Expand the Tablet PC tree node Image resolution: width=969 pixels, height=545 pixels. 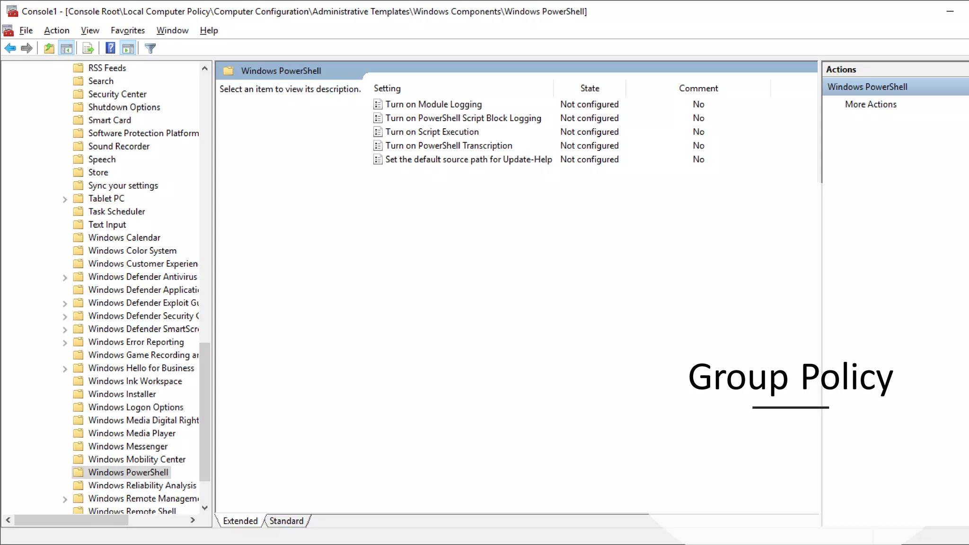(65, 199)
